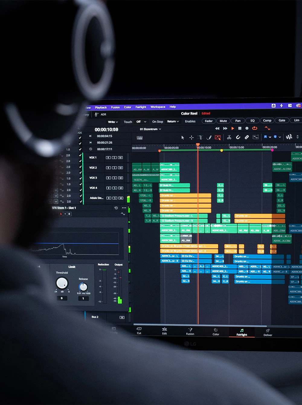This screenshot has height=405, width=302.
Task: Open the Help menu
Action: pyautogui.click(x=173, y=107)
